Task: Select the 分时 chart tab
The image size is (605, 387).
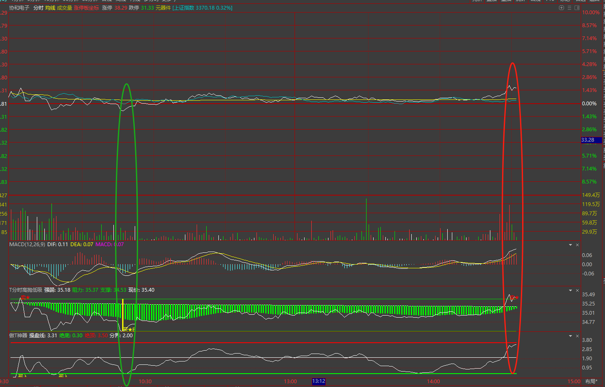Action: 38,8
